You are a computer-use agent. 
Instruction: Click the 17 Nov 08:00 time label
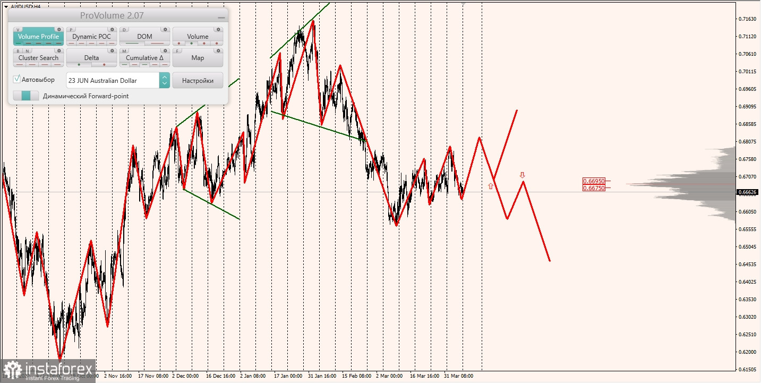click(x=153, y=376)
